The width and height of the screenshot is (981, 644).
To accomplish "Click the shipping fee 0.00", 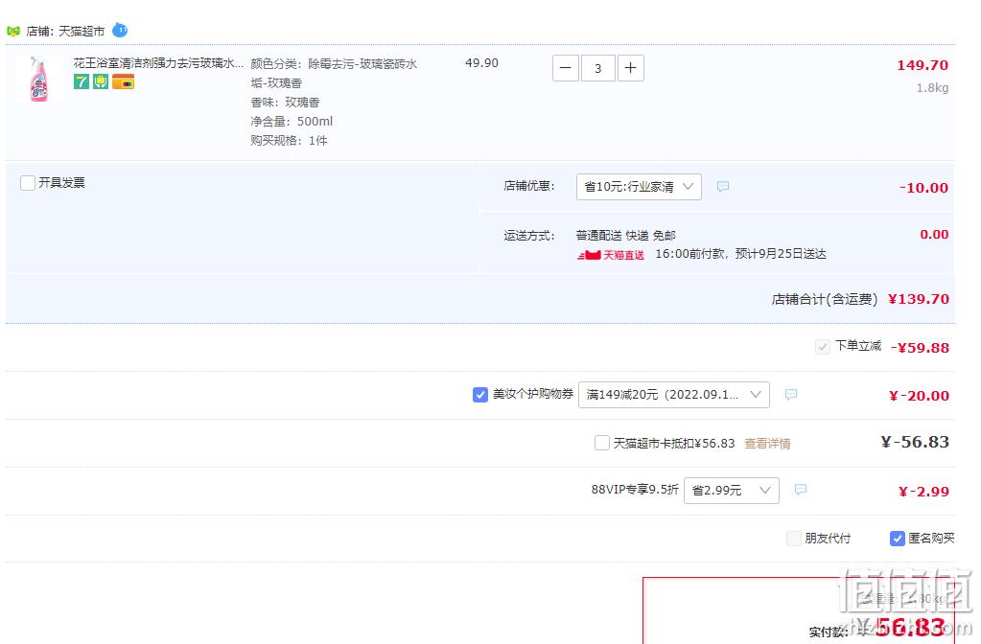I will [x=934, y=235].
